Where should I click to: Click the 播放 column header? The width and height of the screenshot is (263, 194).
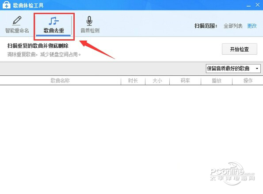(217, 81)
